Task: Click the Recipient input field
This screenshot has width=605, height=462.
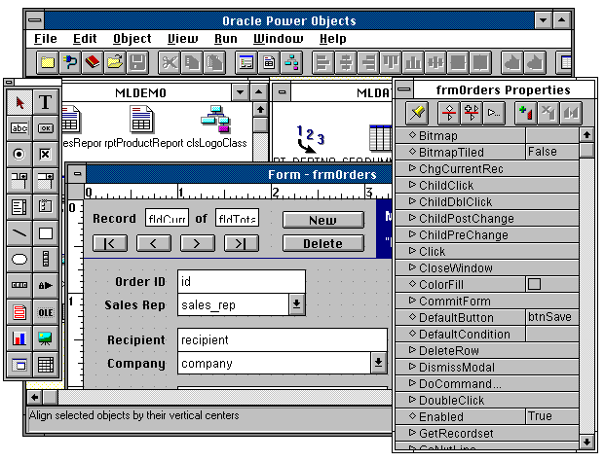Action: point(283,340)
